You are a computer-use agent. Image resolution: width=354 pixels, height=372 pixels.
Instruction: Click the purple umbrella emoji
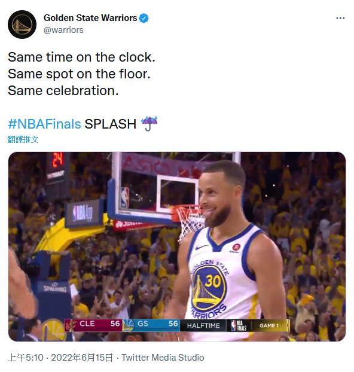click(149, 124)
